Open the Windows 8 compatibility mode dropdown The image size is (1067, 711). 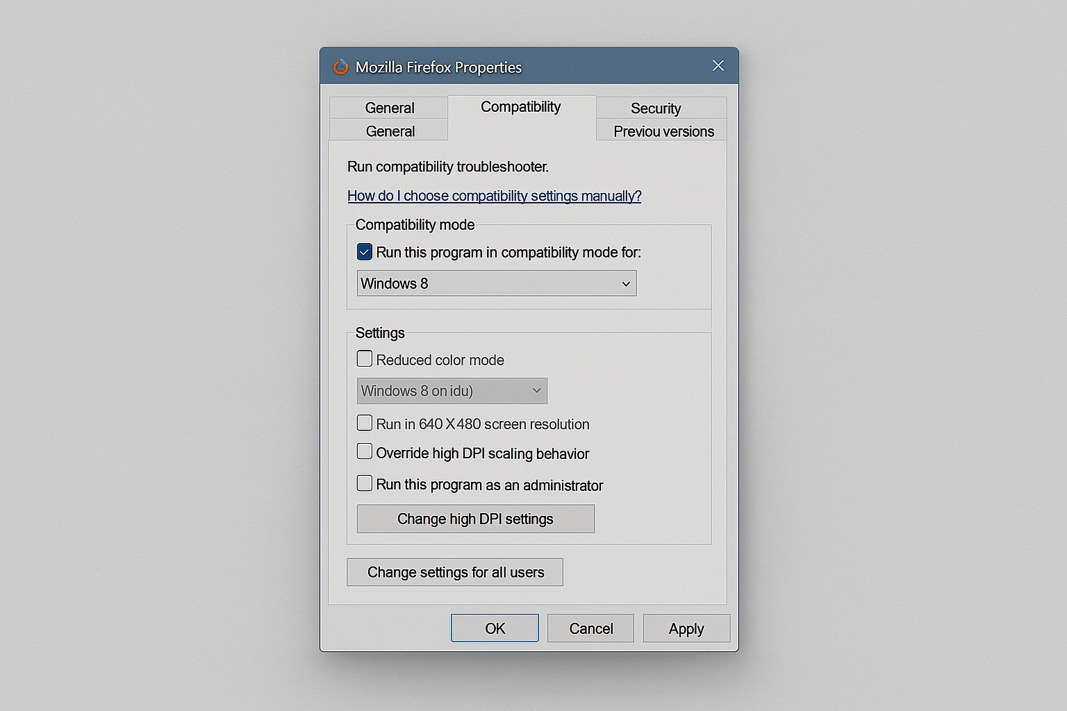497,283
